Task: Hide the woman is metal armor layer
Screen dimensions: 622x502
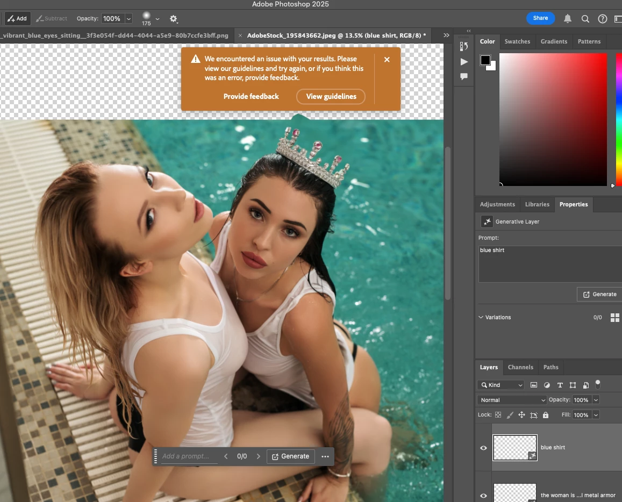Action: tap(483, 495)
